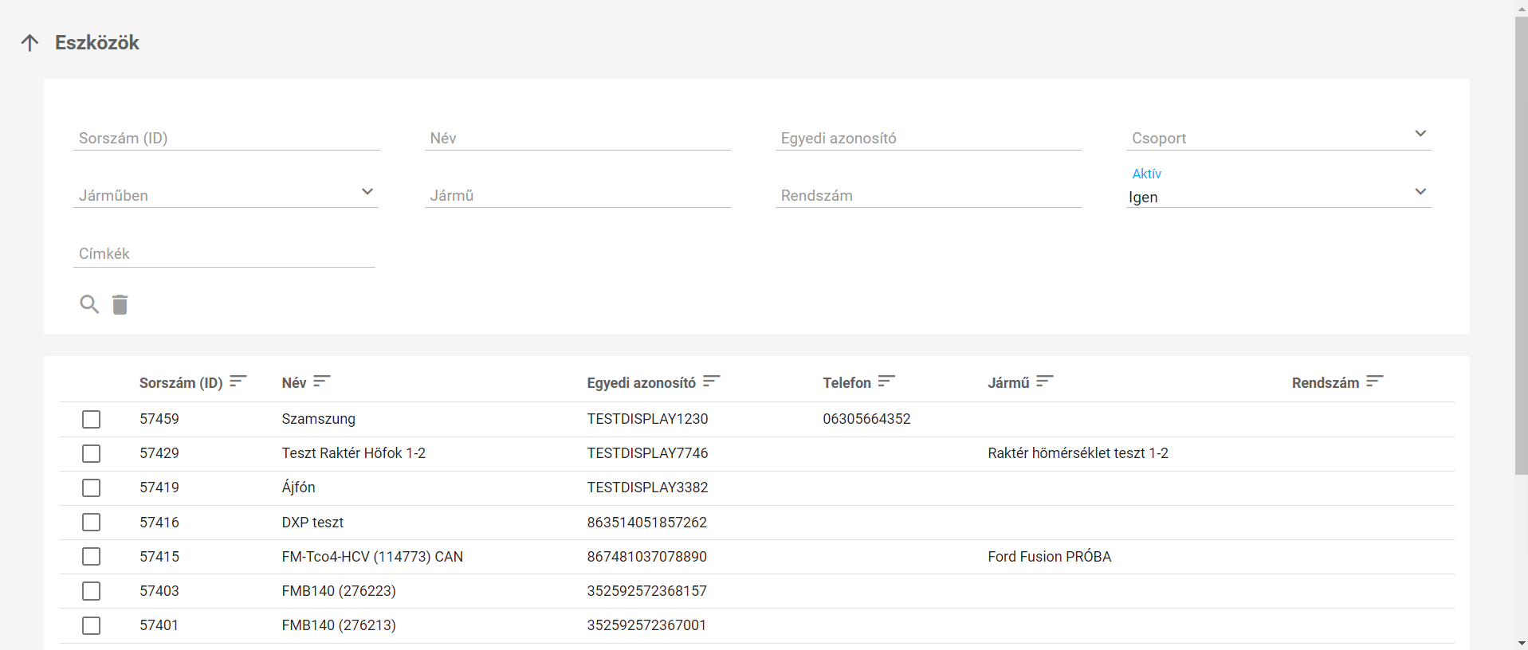Sort by Rendszám column icon
Screen dimensions: 1528x650
coord(1375,382)
